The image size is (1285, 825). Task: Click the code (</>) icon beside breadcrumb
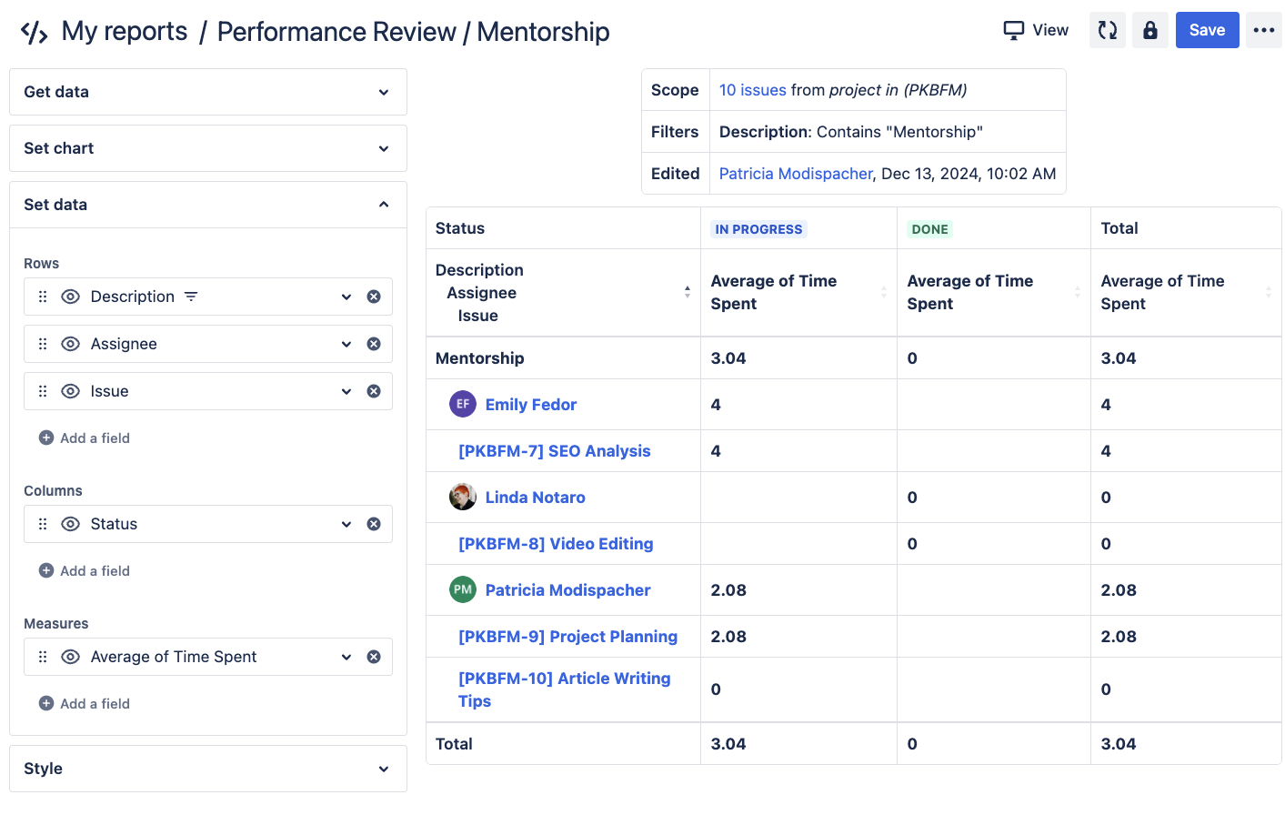(33, 30)
